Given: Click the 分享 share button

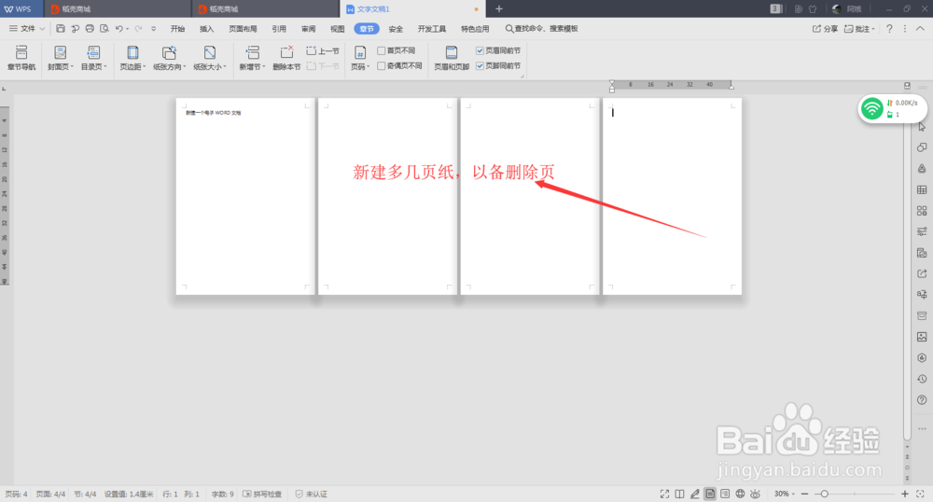Looking at the screenshot, I should pyautogui.click(x=826, y=29).
